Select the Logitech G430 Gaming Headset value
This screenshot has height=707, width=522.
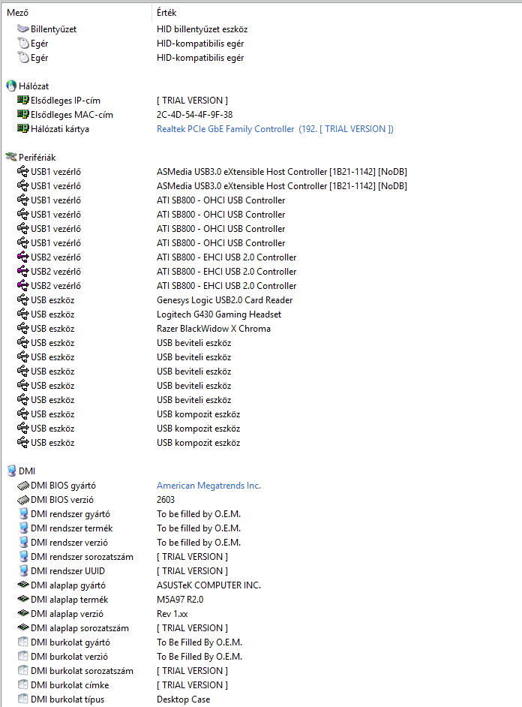[219, 314]
